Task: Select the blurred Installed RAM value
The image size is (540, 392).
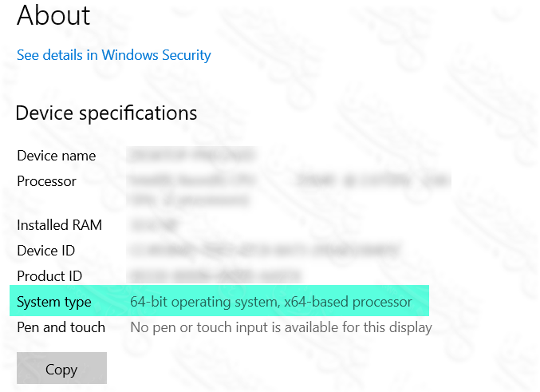Action: 153,225
